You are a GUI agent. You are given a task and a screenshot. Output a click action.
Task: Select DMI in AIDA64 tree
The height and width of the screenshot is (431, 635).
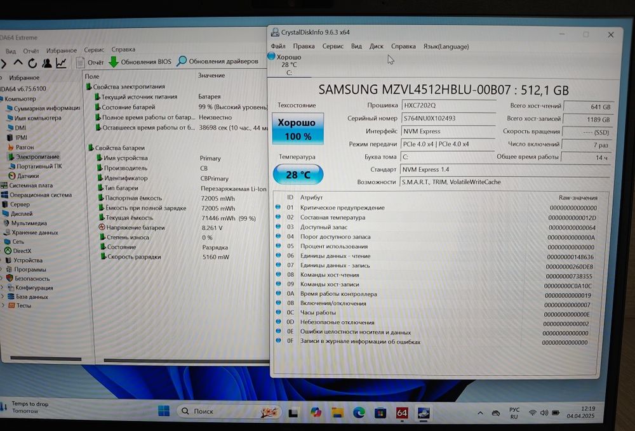pyautogui.click(x=17, y=128)
